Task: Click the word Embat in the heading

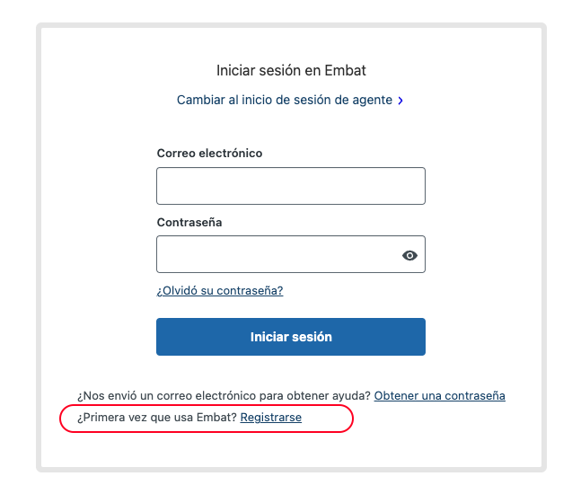Action: [x=345, y=70]
